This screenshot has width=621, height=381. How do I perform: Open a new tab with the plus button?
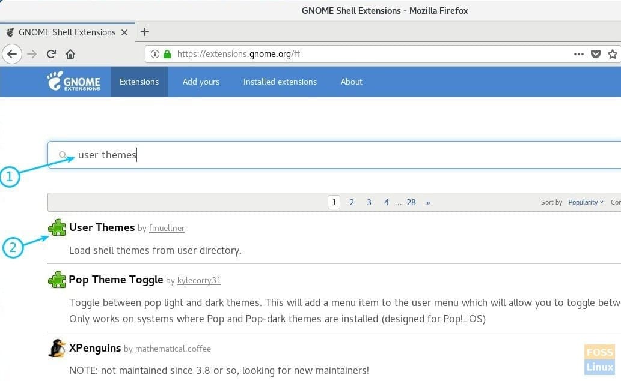coord(145,32)
